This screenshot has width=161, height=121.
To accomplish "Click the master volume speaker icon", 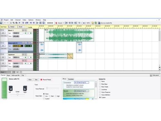I will click(84, 23).
